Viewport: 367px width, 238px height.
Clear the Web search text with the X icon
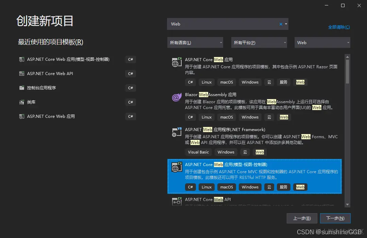281,24
